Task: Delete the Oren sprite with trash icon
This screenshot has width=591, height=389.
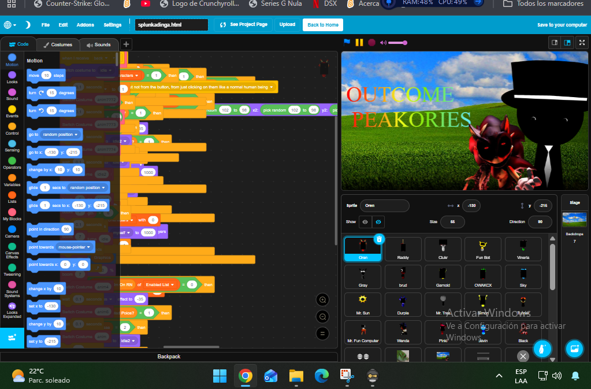Action: (x=379, y=239)
